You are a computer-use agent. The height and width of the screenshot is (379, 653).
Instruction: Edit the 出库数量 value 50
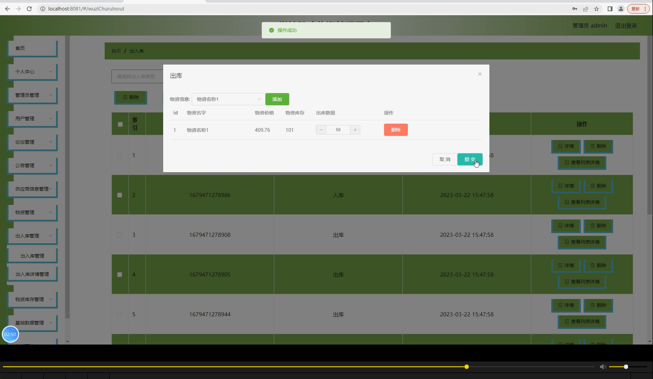pyautogui.click(x=338, y=130)
